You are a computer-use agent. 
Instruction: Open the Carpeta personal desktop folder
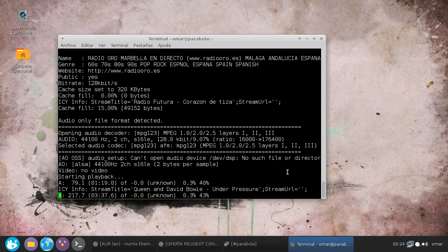tap(23, 60)
